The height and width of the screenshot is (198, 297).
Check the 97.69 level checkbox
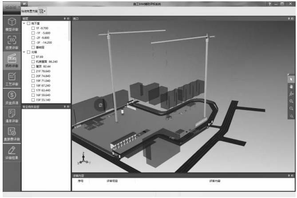point(33,57)
